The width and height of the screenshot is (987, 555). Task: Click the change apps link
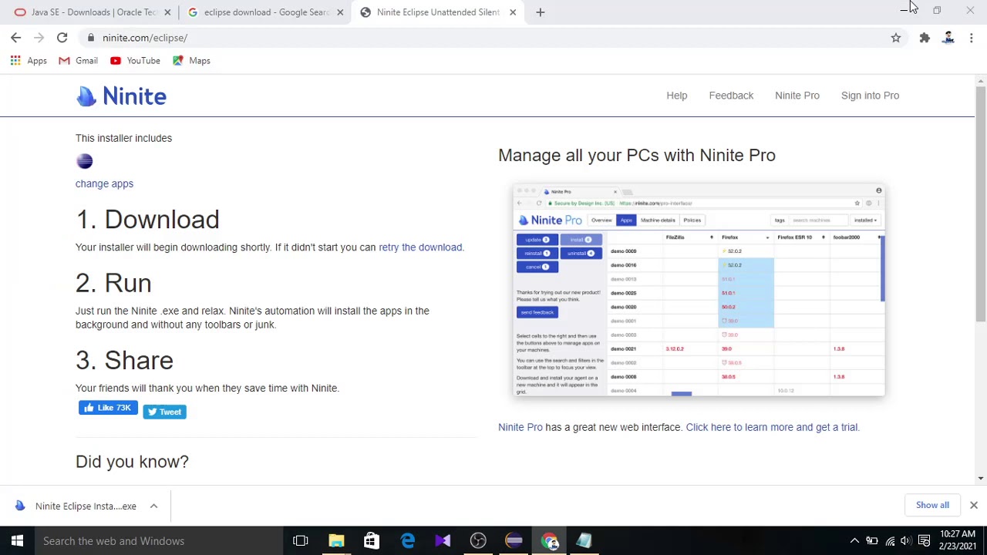tap(104, 183)
